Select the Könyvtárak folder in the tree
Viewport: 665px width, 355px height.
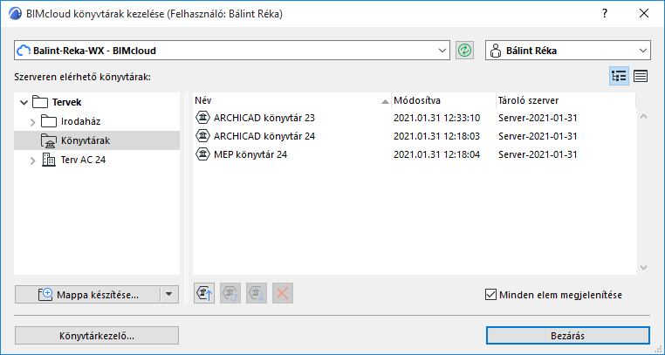pyautogui.click(x=86, y=140)
